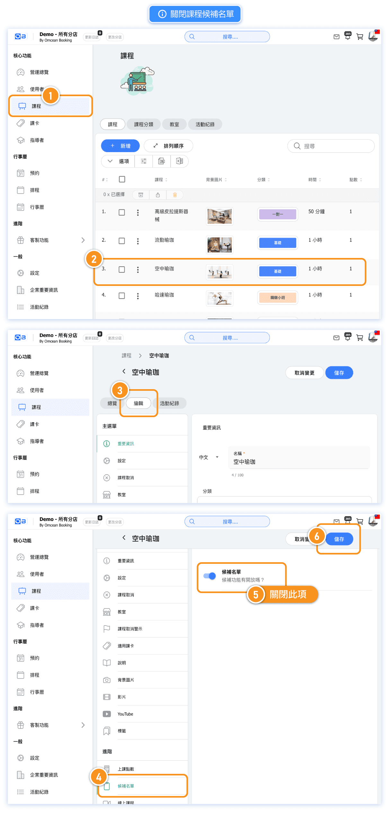Open the 流動瑜珈 background thumbnail
The image size is (390, 815).
(x=219, y=244)
